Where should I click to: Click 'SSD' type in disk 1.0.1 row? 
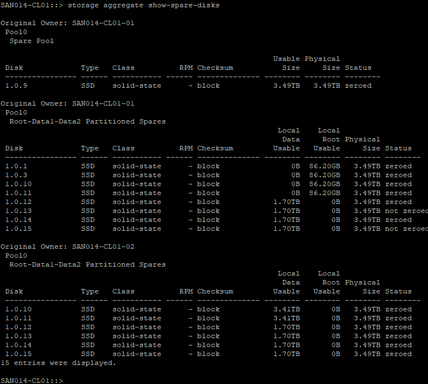88,167
